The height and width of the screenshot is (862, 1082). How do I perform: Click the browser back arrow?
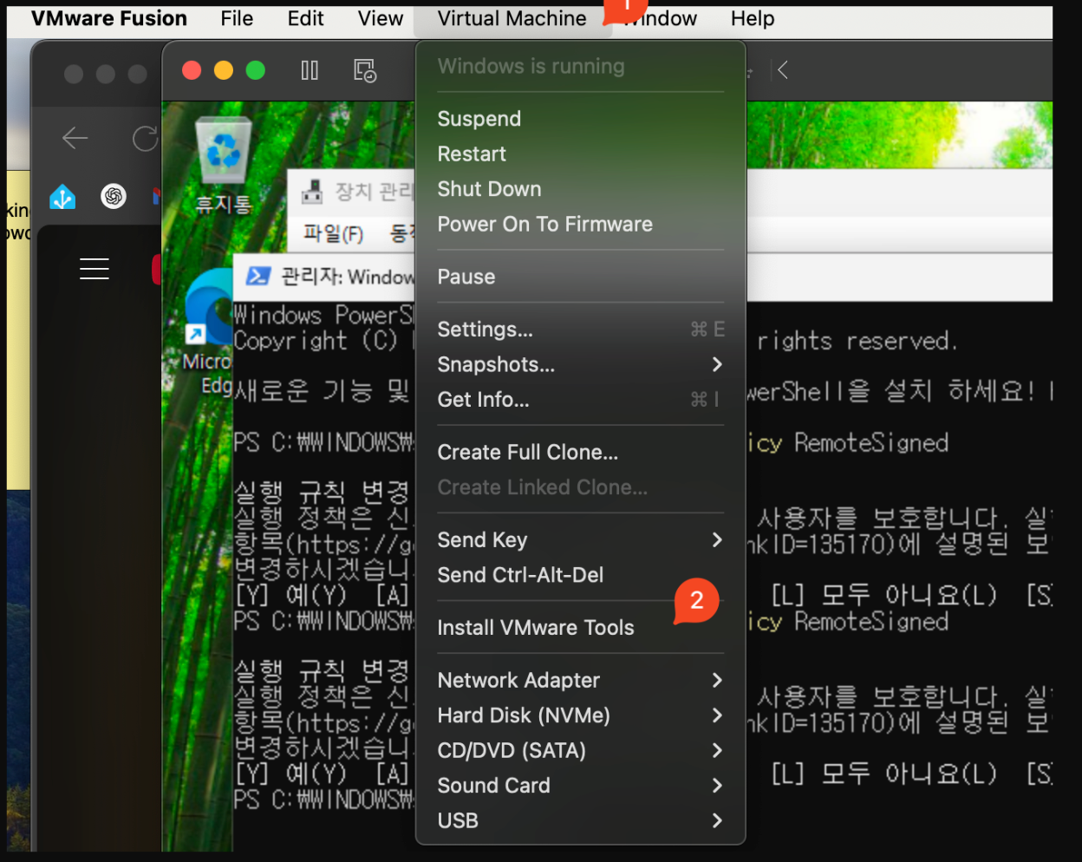click(75, 137)
